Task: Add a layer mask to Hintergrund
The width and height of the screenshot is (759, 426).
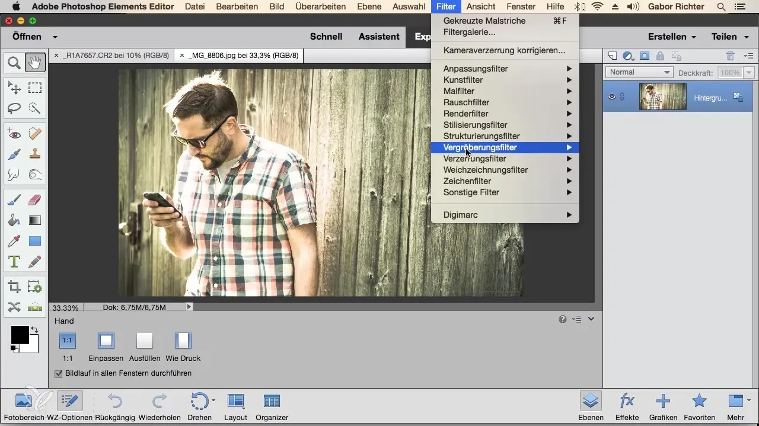Action: (x=645, y=56)
